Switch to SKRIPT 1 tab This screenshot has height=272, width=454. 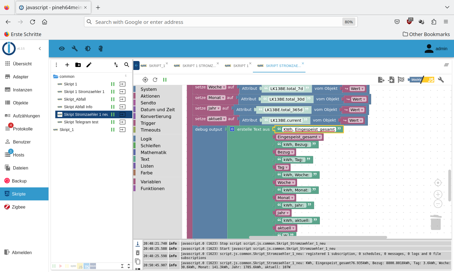[237, 66]
